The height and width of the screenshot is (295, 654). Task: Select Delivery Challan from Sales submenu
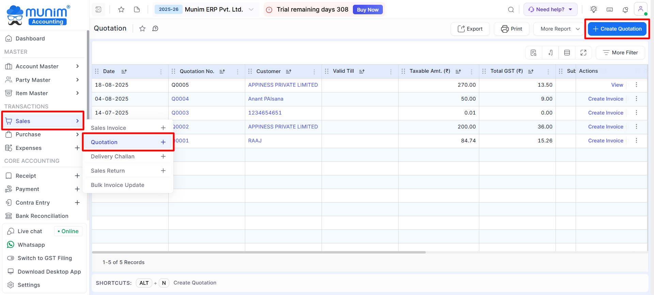pyautogui.click(x=113, y=156)
